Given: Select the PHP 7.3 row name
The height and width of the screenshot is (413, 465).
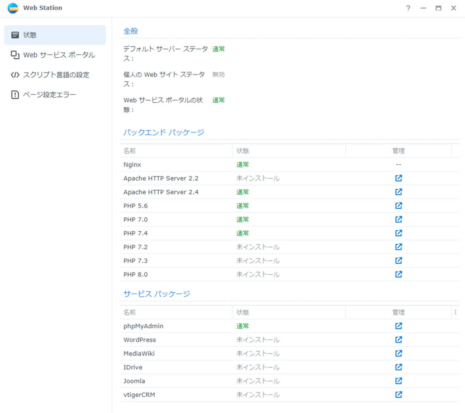Looking at the screenshot, I should pyautogui.click(x=135, y=261).
